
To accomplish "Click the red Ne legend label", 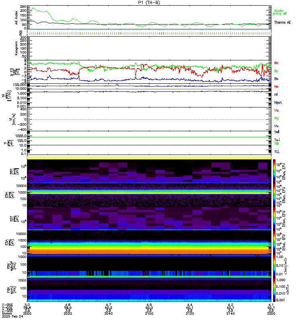I will pyautogui.click(x=276, y=87).
